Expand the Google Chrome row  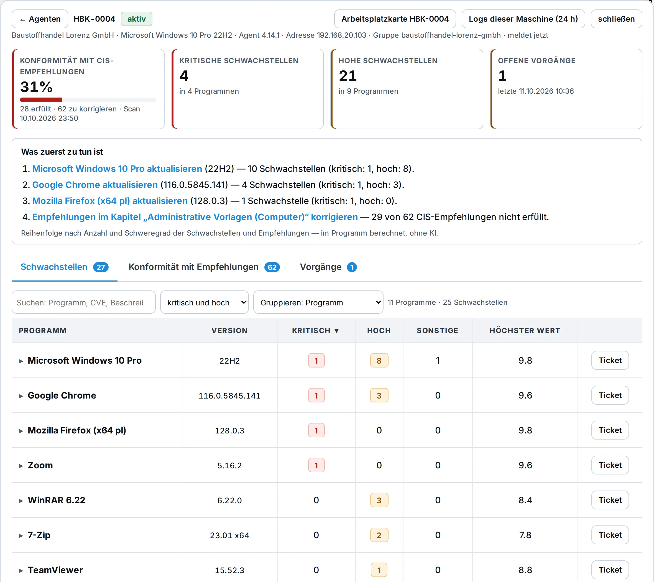click(21, 396)
